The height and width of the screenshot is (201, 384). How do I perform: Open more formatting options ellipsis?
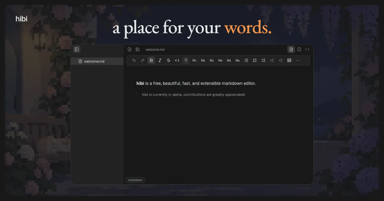pyautogui.click(x=298, y=60)
